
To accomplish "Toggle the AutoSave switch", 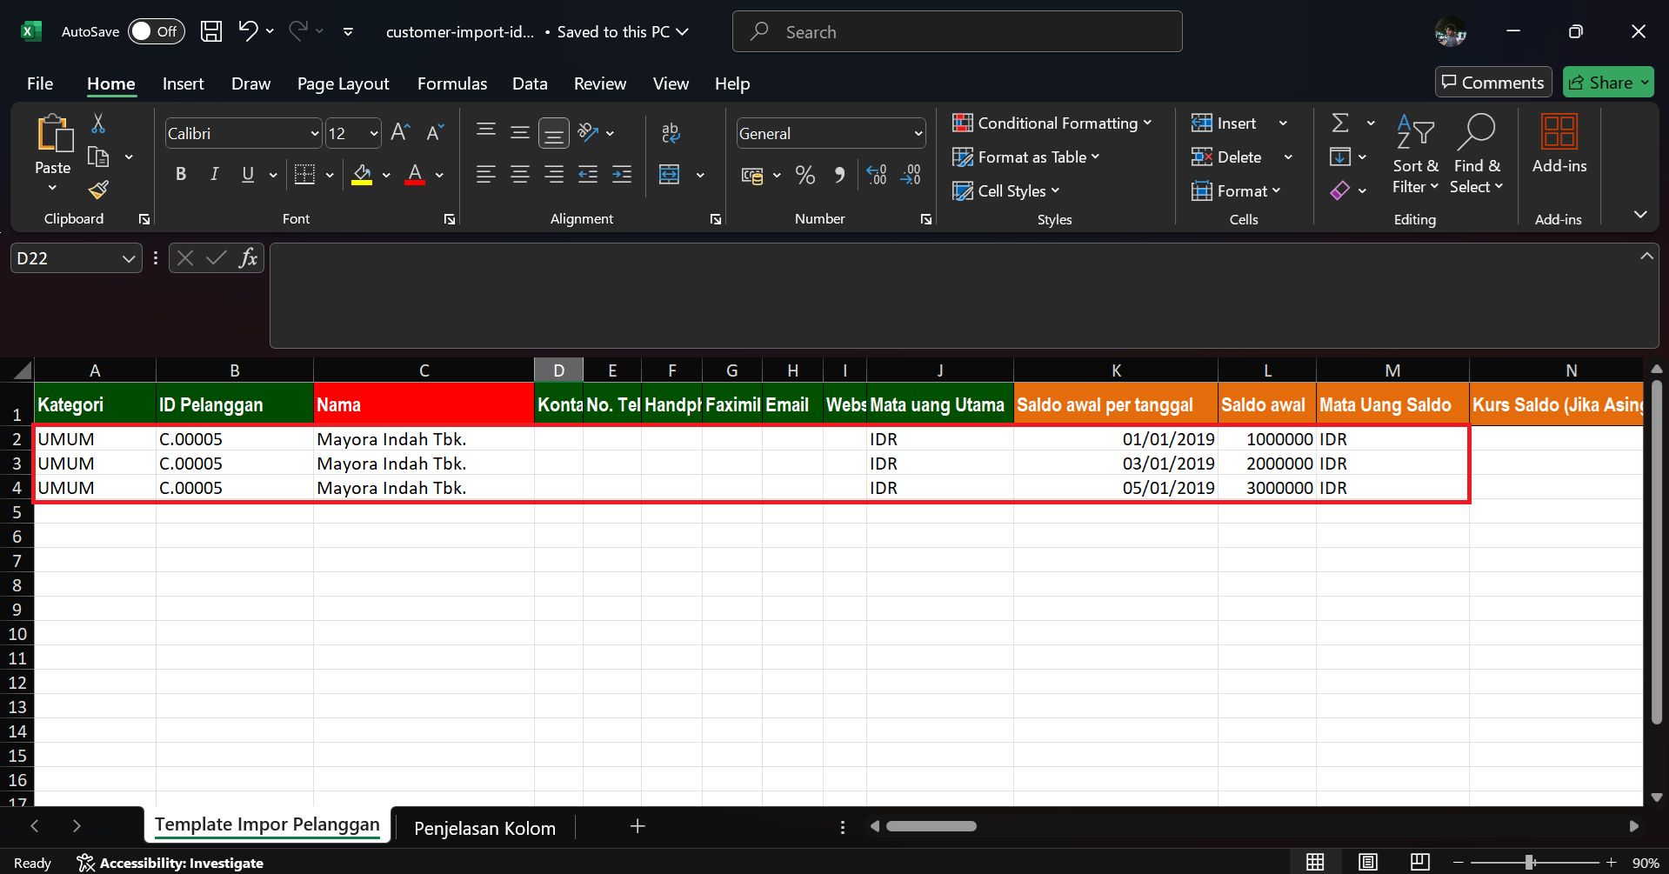I will click(157, 32).
